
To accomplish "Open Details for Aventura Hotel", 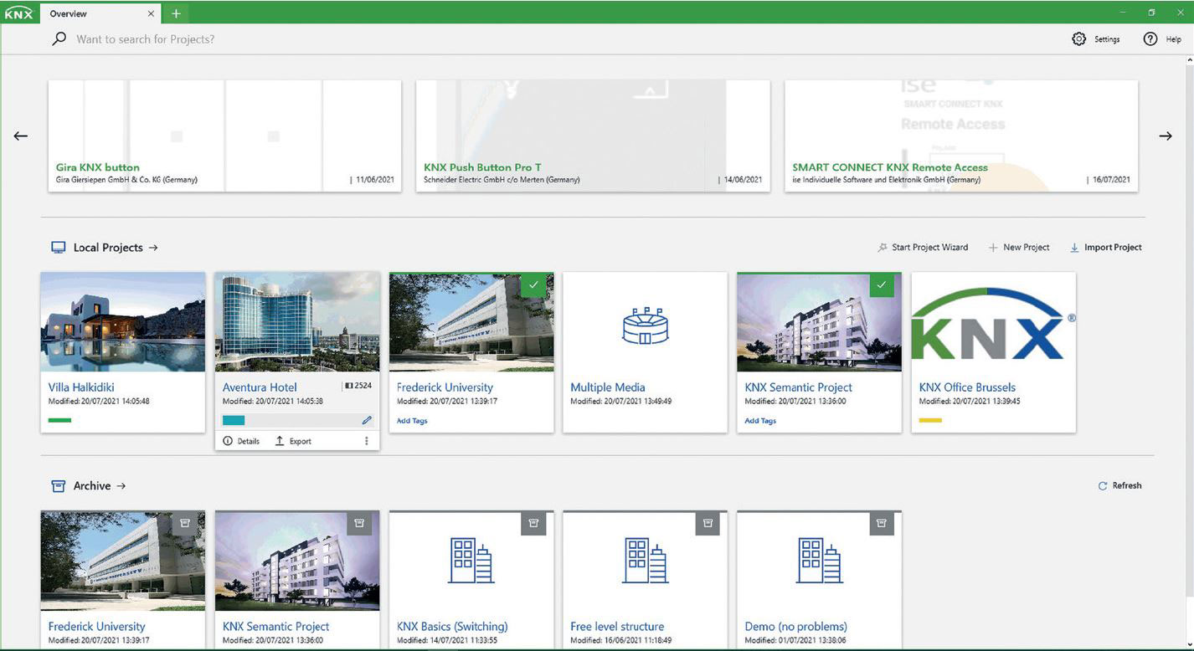I will click(x=241, y=441).
